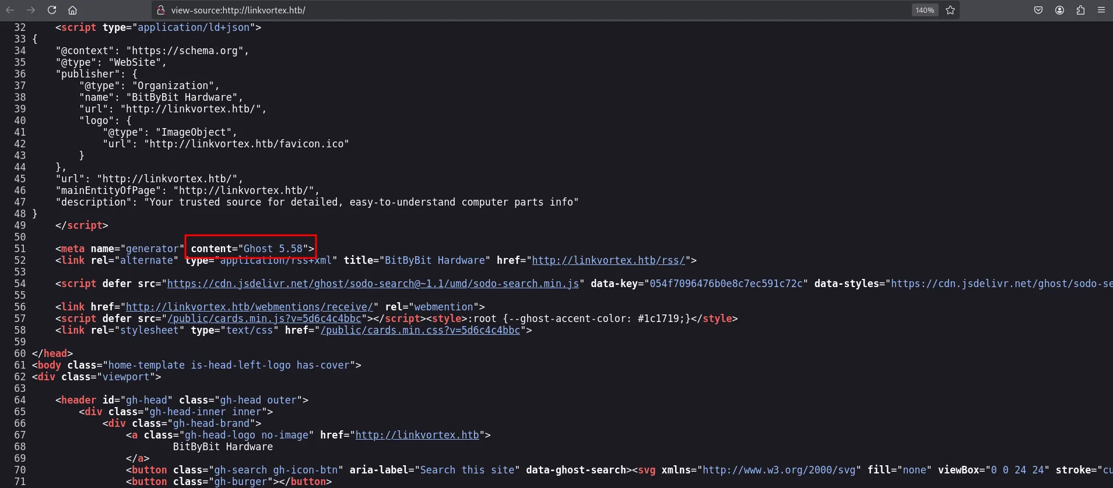Click the Ghost 5.58 content value
Image resolution: width=1113 pixels, height=488 pixels.
click(x=273, y=249)
